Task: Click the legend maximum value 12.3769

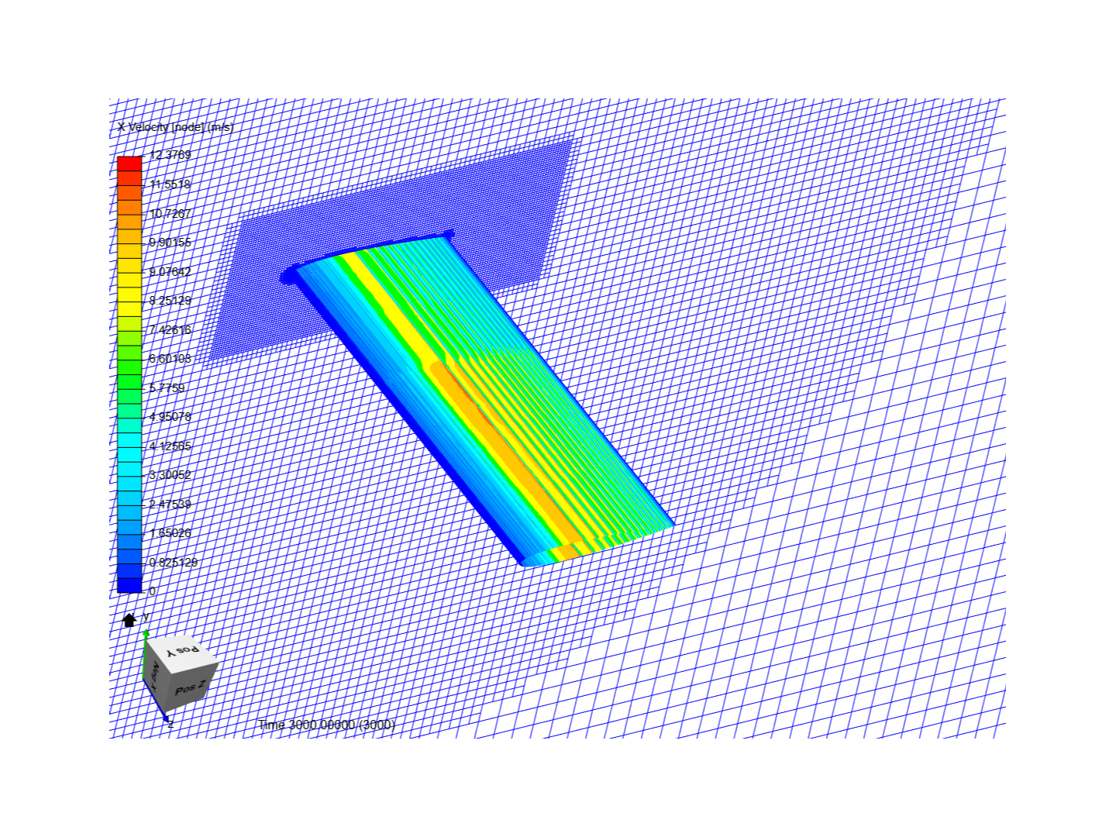Action: coord(170,155)
